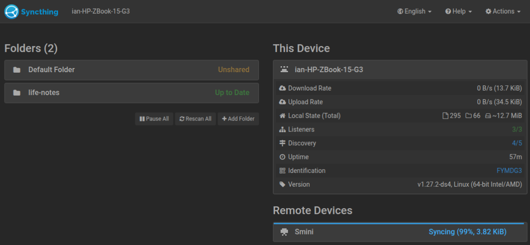Image resolution: width=530 pixels, height=245 pixels.
Task: Click the Download Rate cloud icon
Action: (282, 88)
